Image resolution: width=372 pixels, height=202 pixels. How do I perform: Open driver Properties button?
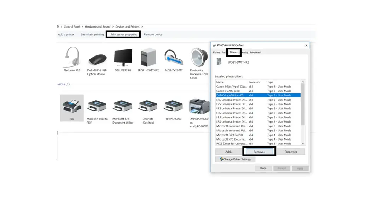click(291, 151)
